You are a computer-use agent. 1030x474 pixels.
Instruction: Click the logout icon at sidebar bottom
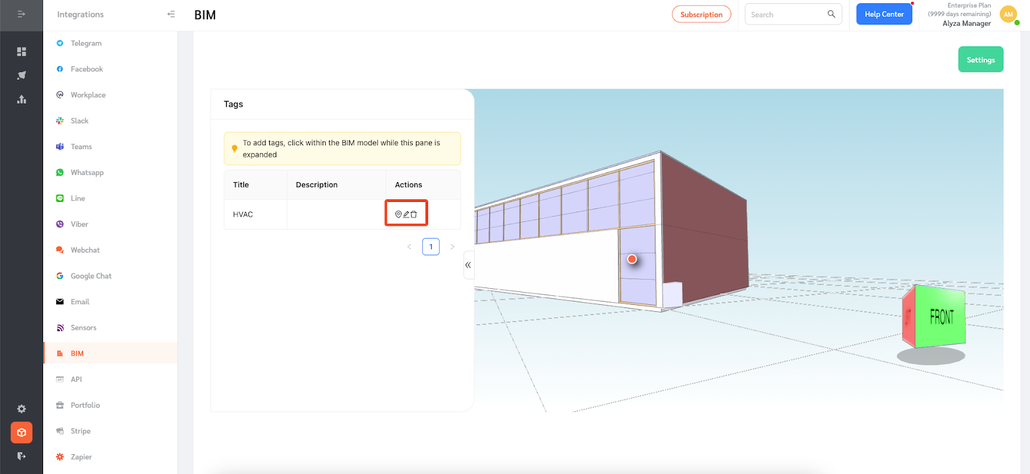point(21,456)
